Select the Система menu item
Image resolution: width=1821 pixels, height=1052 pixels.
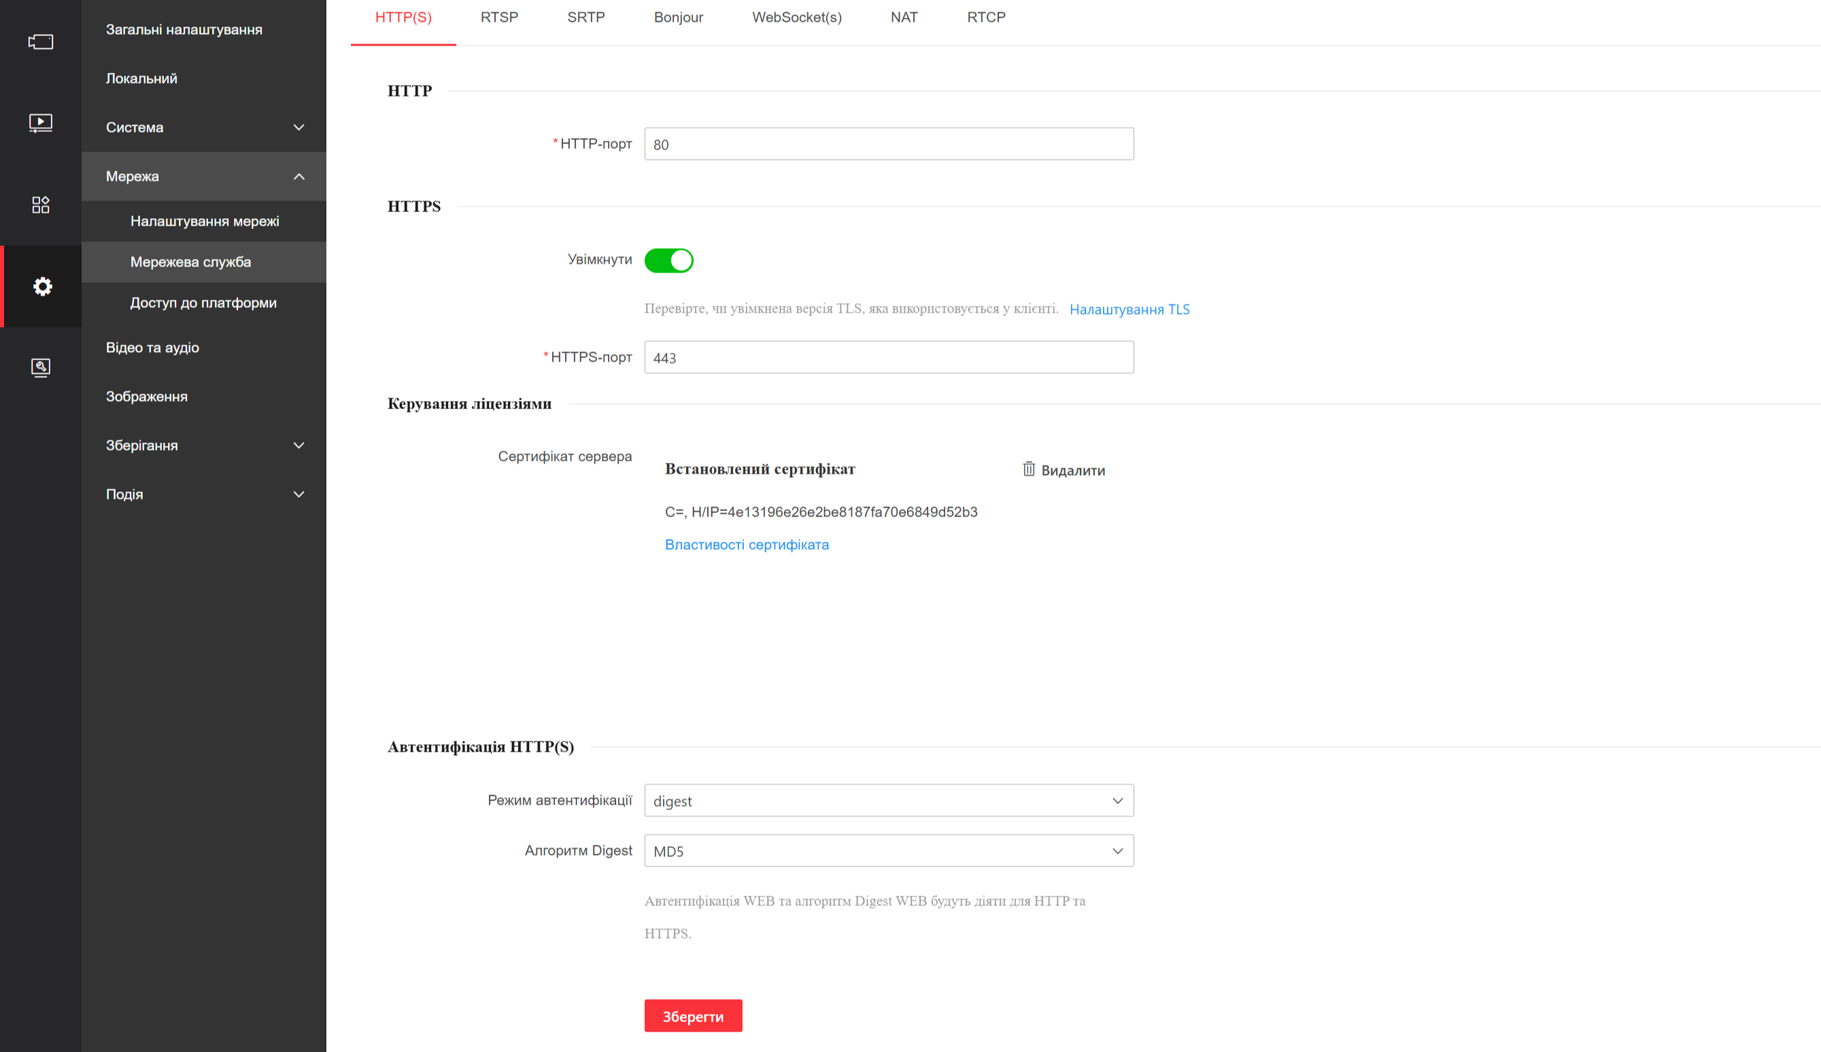[204, 128]
